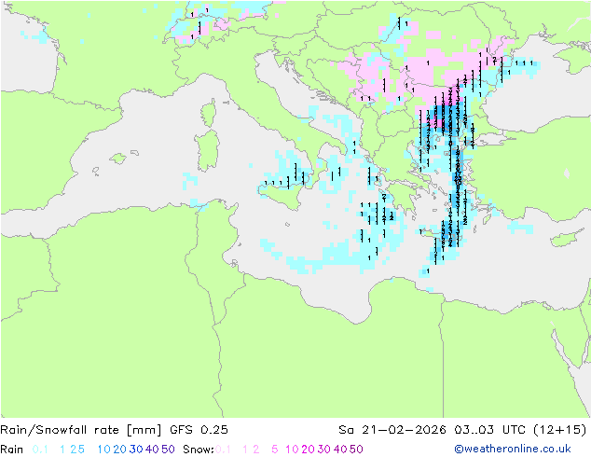Click the "Rain/Snowfall rate [mm]" title text
Screen dimensions: 591x457
[x=81, y=430]
